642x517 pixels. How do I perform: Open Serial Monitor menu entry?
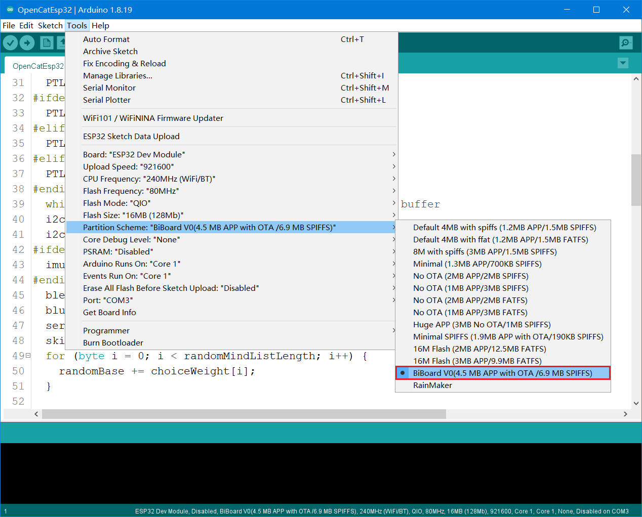tap(231, 88)
